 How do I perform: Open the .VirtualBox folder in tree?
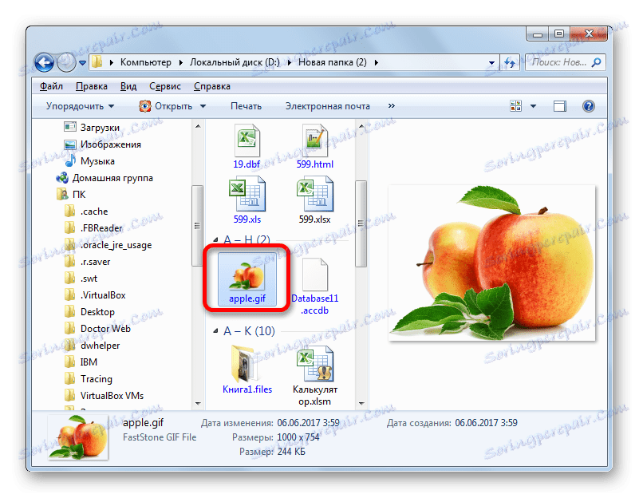(x=103, y=295)
